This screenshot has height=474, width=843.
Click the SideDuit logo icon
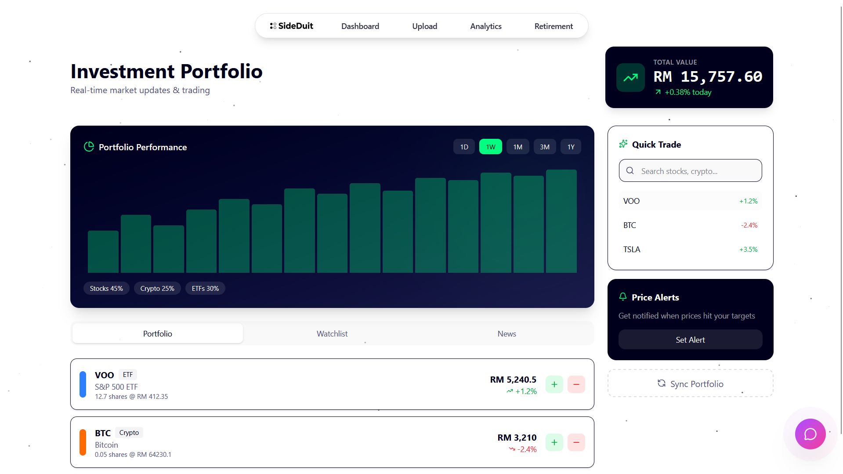(x=273, y=26)
